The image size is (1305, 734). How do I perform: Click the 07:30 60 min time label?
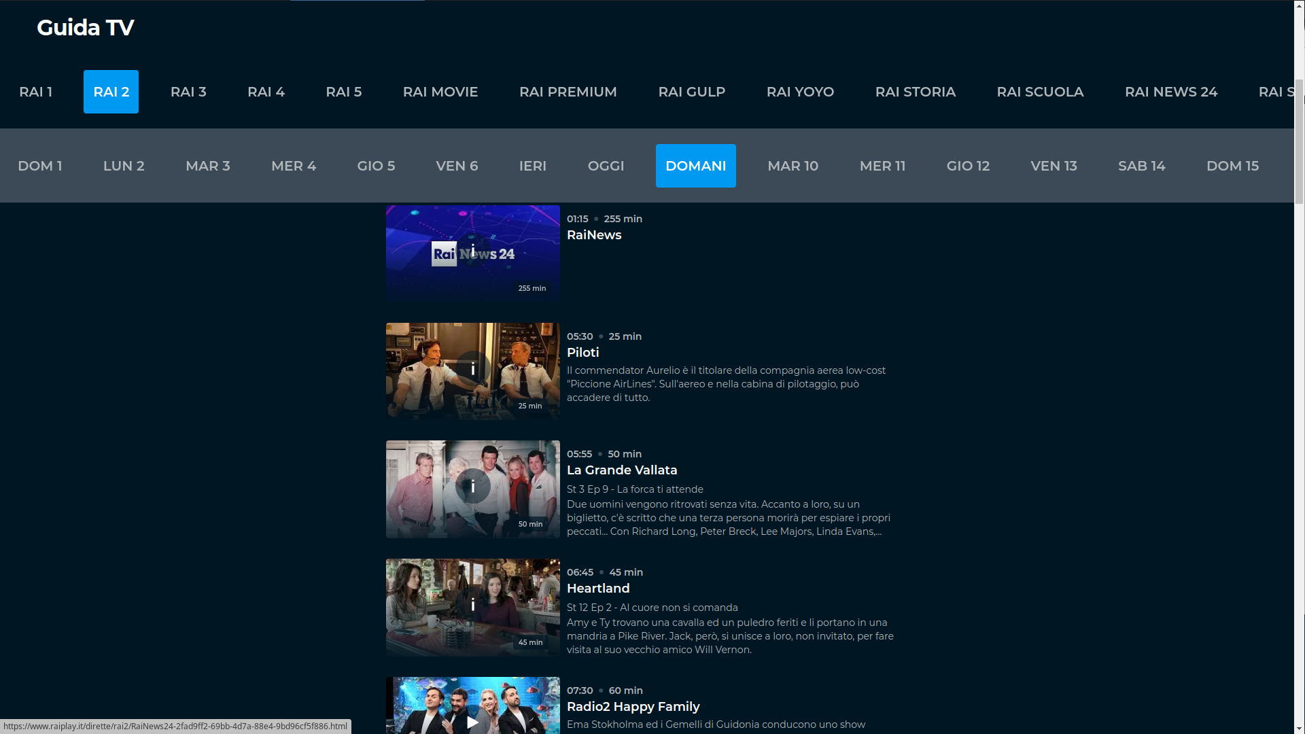[x=605, y=691]
